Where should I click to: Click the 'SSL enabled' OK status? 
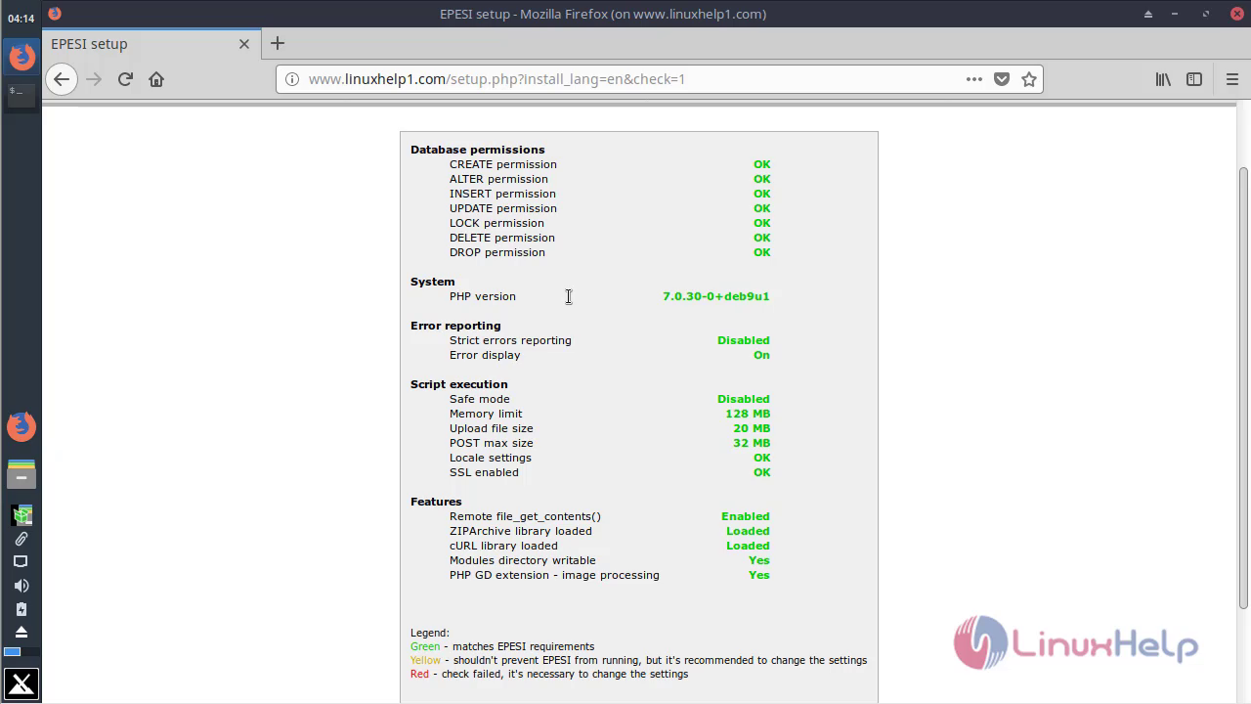point(762,472)
